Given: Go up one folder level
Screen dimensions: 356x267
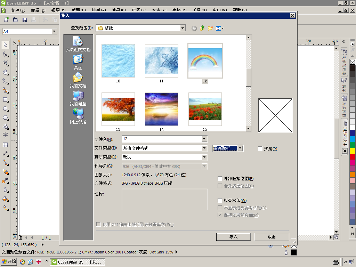Looking at the screenshot, I should tap(202, 28).
